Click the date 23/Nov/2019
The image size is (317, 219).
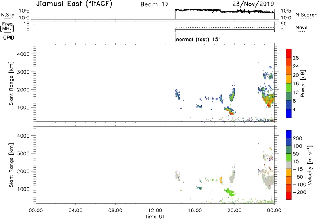(253, 4)
